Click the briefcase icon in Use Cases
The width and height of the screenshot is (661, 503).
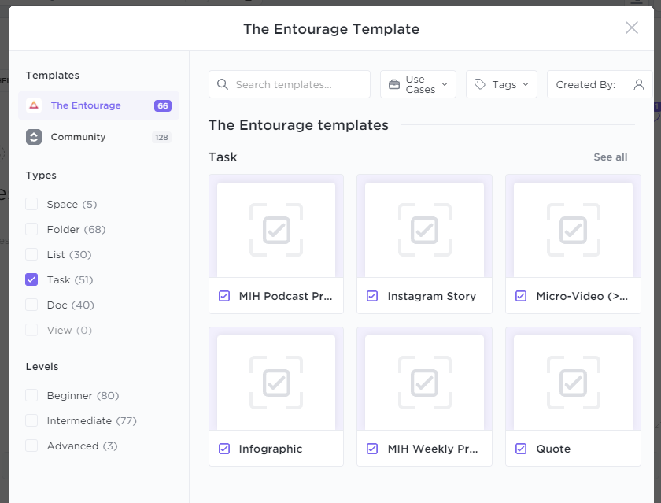tap(394, 84)
